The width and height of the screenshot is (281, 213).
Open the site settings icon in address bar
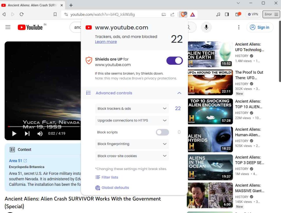pos(66,14)
